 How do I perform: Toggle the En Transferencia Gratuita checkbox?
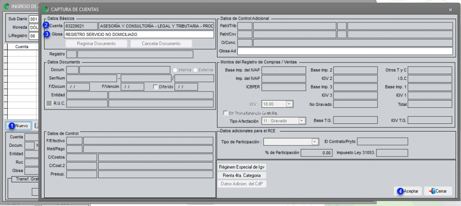[226, 113]
